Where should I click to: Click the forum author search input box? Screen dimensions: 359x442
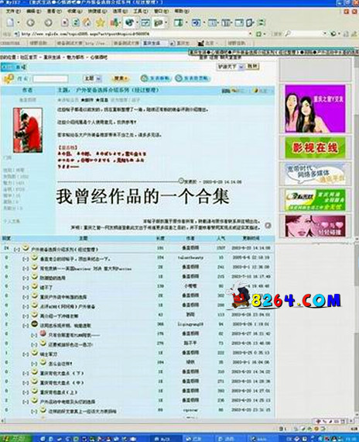tap(50, 78)
